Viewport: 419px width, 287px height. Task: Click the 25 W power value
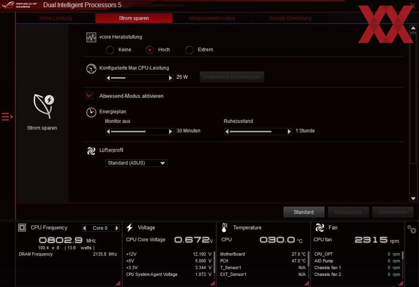(x=182, y=77)
